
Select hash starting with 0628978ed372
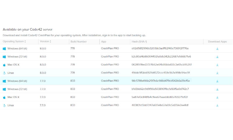point(162,64)
